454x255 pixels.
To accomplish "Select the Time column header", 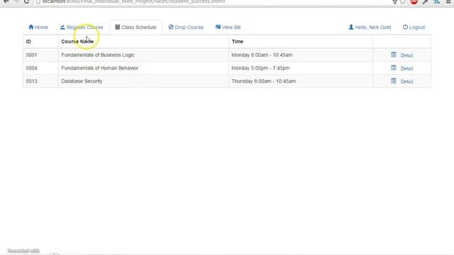I will coord(238,41).
